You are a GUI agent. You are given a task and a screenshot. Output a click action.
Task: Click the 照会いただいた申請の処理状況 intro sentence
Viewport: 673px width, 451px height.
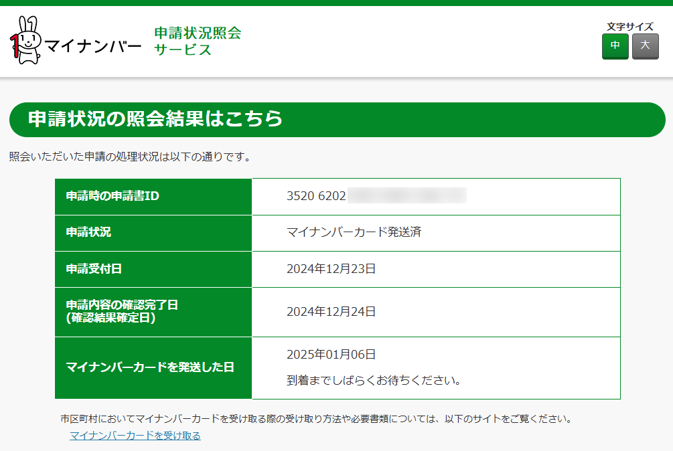[130, 157]
